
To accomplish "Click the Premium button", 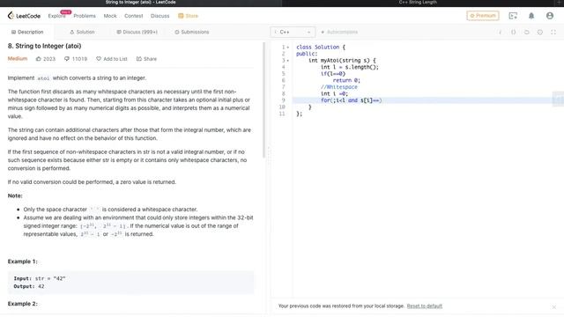I will (x=483, y=16).
